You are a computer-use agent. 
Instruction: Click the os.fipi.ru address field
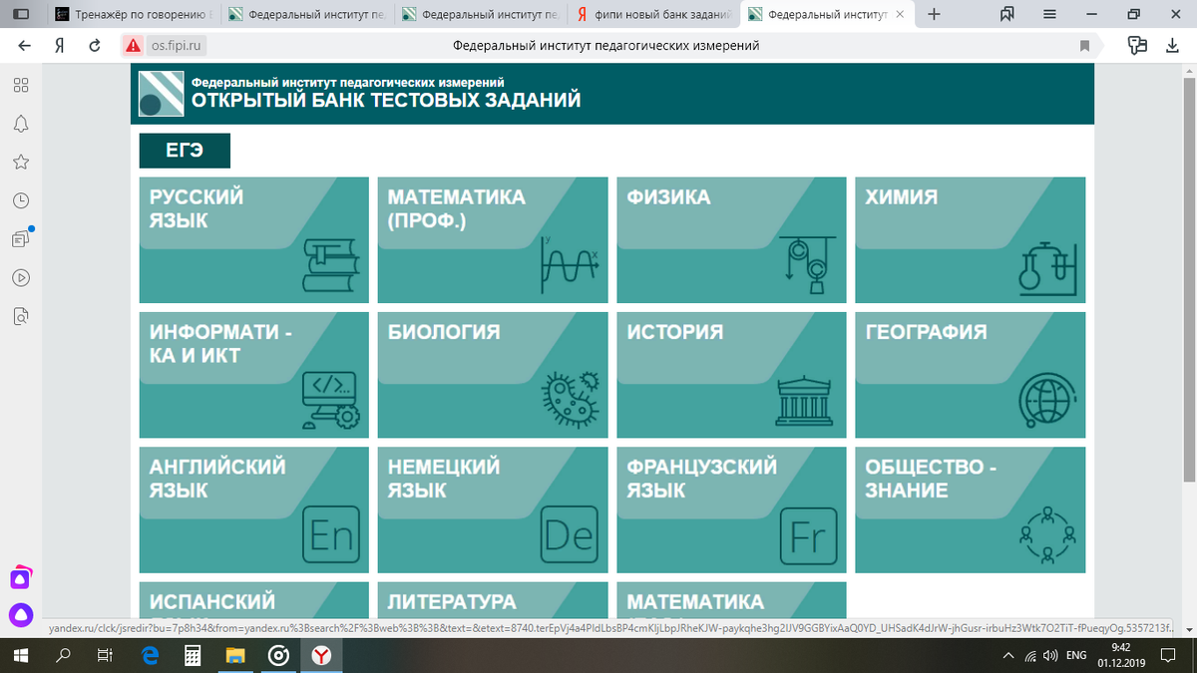coord(179,45)
